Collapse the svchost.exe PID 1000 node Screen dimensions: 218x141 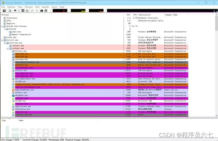tap(8, 49)
